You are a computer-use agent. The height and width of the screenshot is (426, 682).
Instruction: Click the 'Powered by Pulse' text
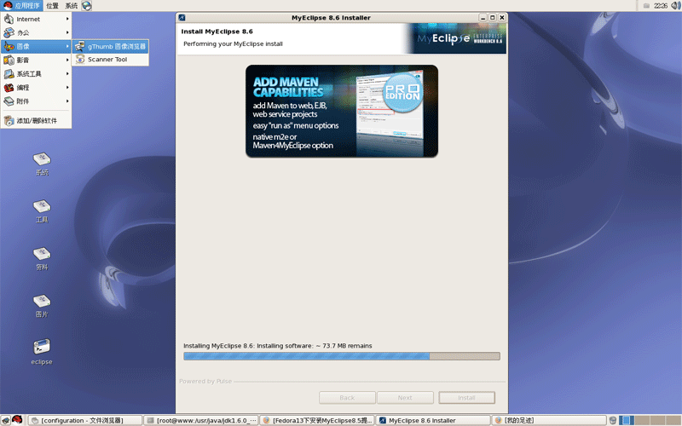[205, 381]
